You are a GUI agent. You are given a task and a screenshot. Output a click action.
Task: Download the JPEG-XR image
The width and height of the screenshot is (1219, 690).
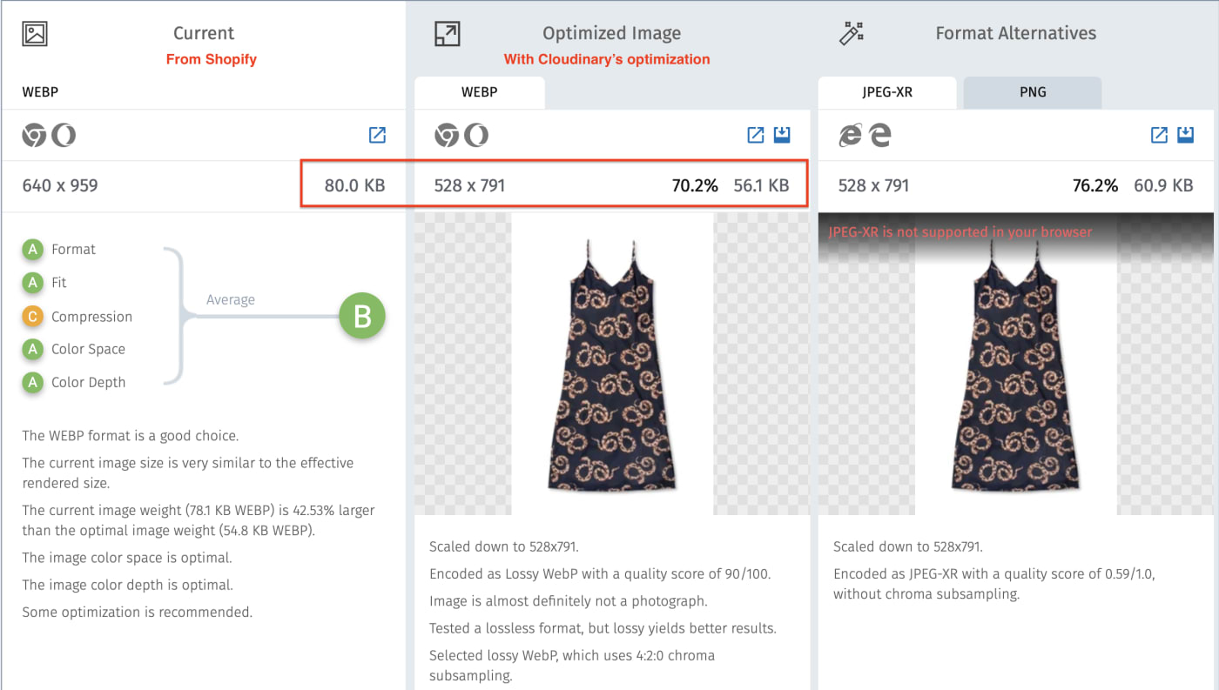coord(1185,135)
